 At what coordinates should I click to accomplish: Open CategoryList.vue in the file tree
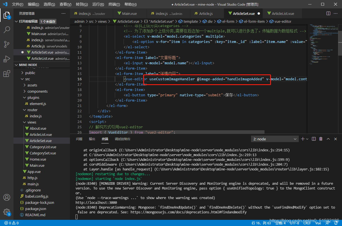click(43, 147)
